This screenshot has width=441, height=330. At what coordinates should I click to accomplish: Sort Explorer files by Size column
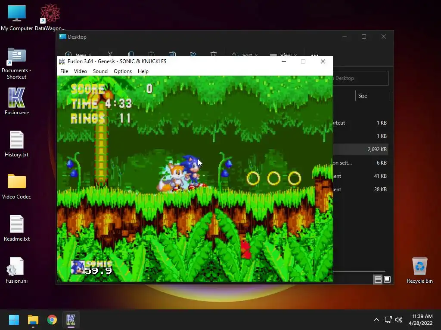(363, 96)
